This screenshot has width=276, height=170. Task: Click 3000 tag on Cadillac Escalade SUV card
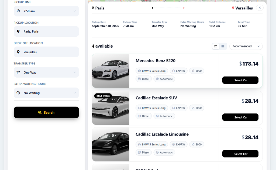tap(196, 108)
